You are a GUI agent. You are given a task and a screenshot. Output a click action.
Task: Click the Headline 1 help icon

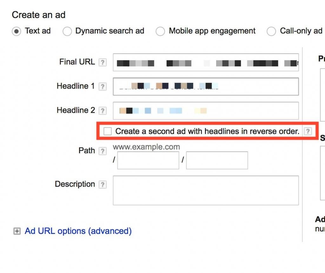(x=102, y=86)
